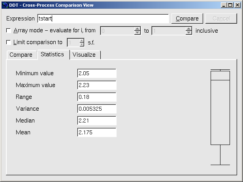
Task: Minimize the Cross-Process Comparison View window
Action: (224, 5)
